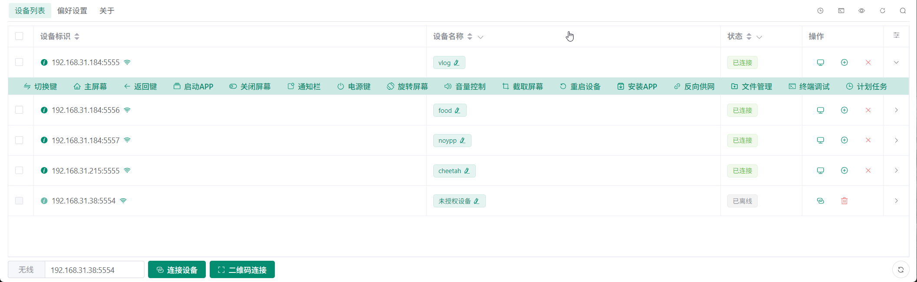Open the table column settings icon
This screenshot has width=917, height=282.
click(x=896, y=36)
